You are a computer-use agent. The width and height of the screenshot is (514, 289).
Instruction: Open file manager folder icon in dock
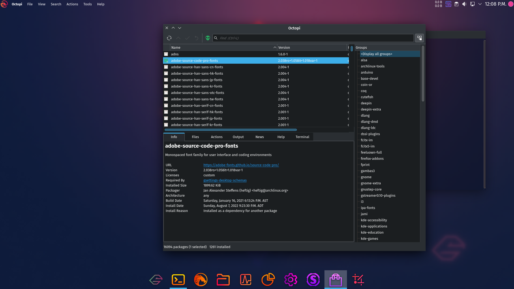click(223, 280)
